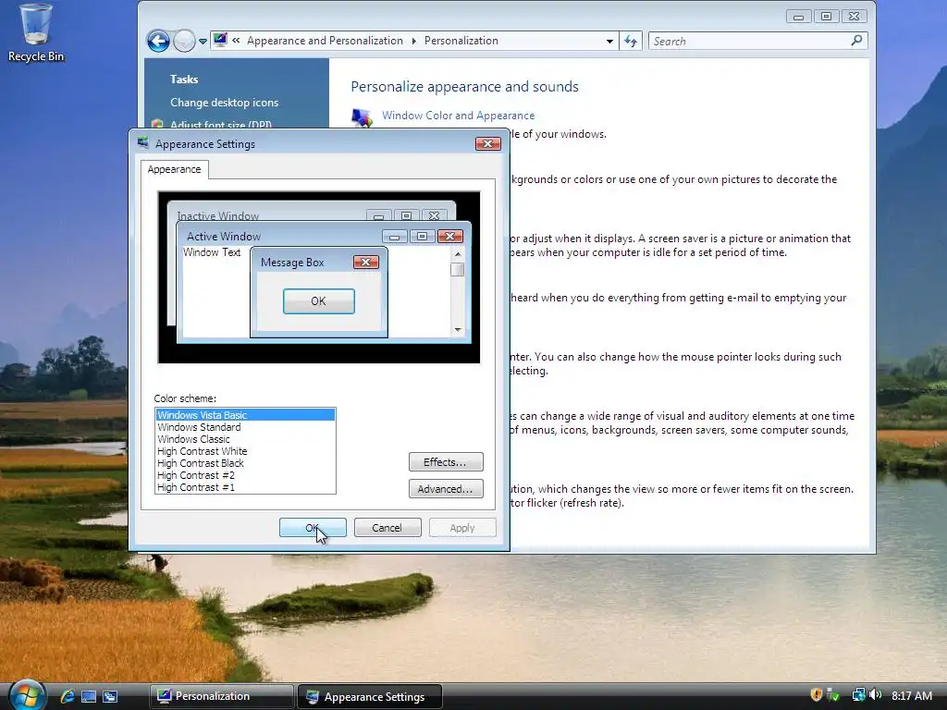Click the Window Color and Appearance icon
947x710 pixels.
pyautogui.click(x=362, y=116)
